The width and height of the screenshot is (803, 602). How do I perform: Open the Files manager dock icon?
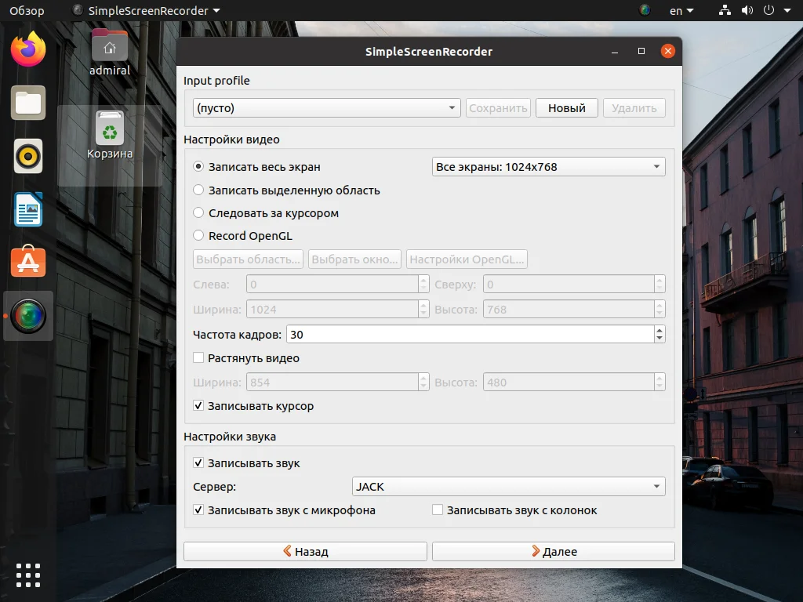28,103
